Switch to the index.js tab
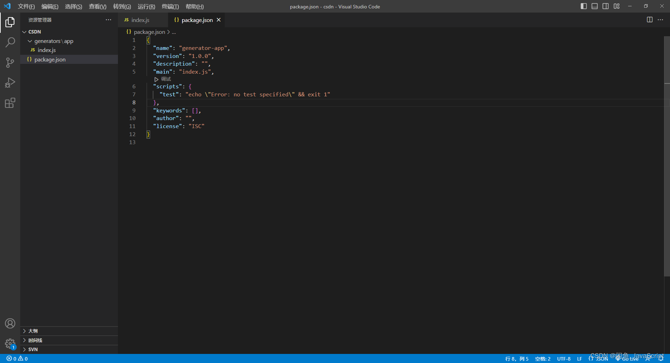Screen dimensions: 670x363 [x=140, y=20]
